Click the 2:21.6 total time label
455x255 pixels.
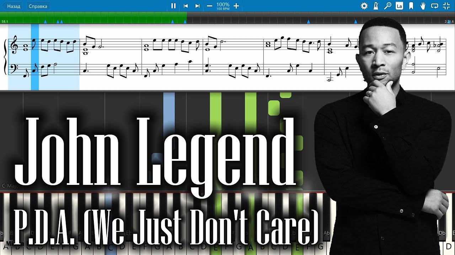click(x=449, y=22)
